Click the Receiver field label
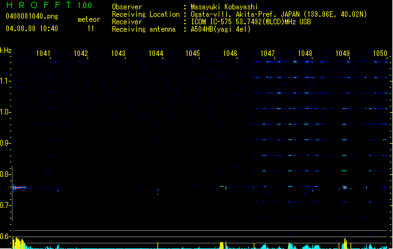The height and width of the screenshot is (249, 393). click(127, 22)
